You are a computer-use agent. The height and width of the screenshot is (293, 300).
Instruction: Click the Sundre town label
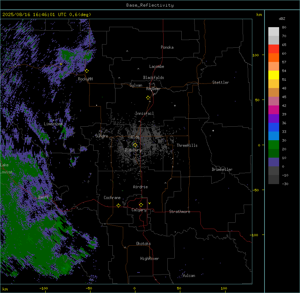[102, 136]
